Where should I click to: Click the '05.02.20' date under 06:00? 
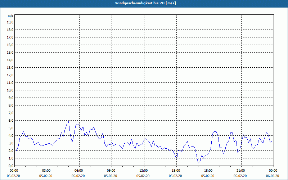pos(78,176)
